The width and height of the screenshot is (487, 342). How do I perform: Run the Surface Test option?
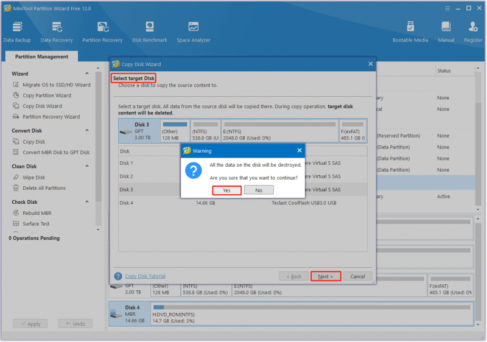(x=36, y=224)
